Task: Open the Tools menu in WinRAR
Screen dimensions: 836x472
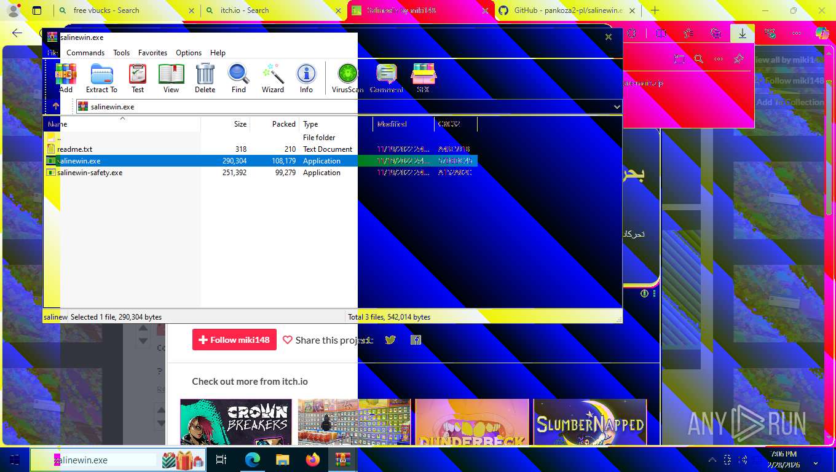Action: click(121, 53)
